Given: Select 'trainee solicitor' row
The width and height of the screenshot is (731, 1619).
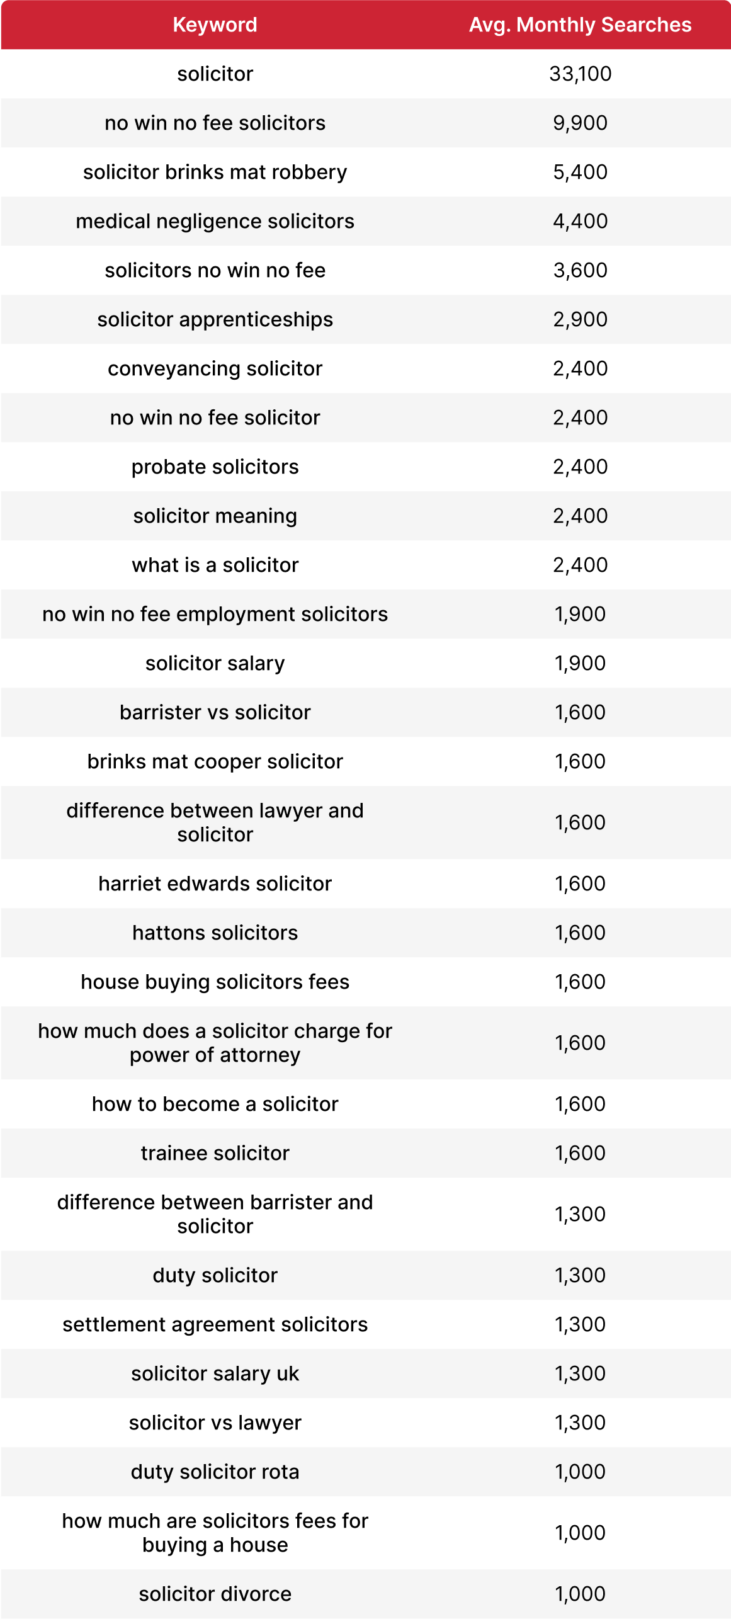Looking at the screenshot, I should [x=365, y=1153].
